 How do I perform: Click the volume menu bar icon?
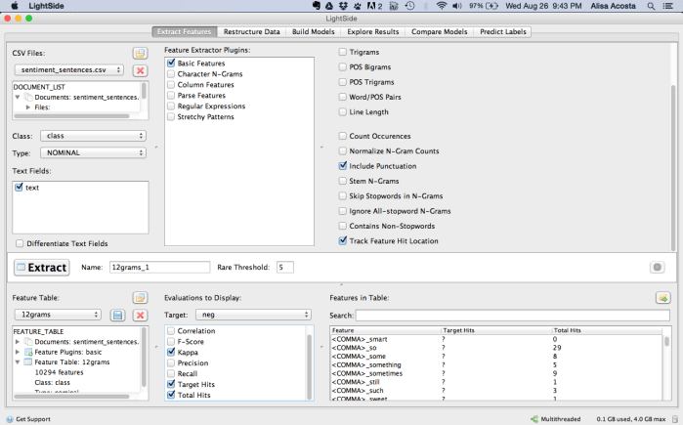click(x=457, y=6)
